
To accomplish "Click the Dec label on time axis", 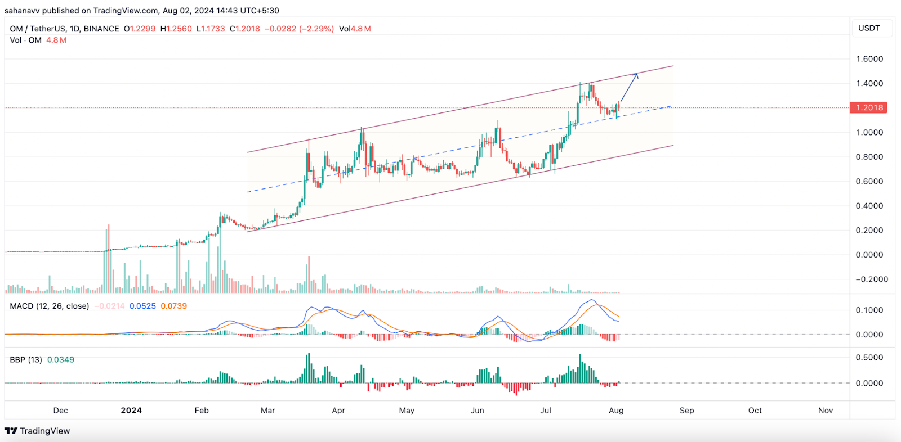I will click(x=61, y=411).
